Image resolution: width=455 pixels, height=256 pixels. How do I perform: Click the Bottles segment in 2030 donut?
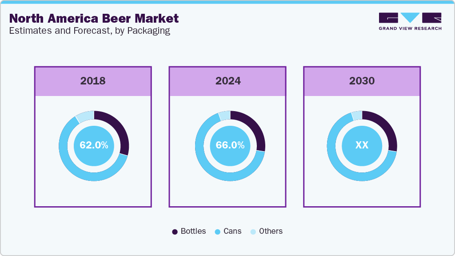point(387,128)
